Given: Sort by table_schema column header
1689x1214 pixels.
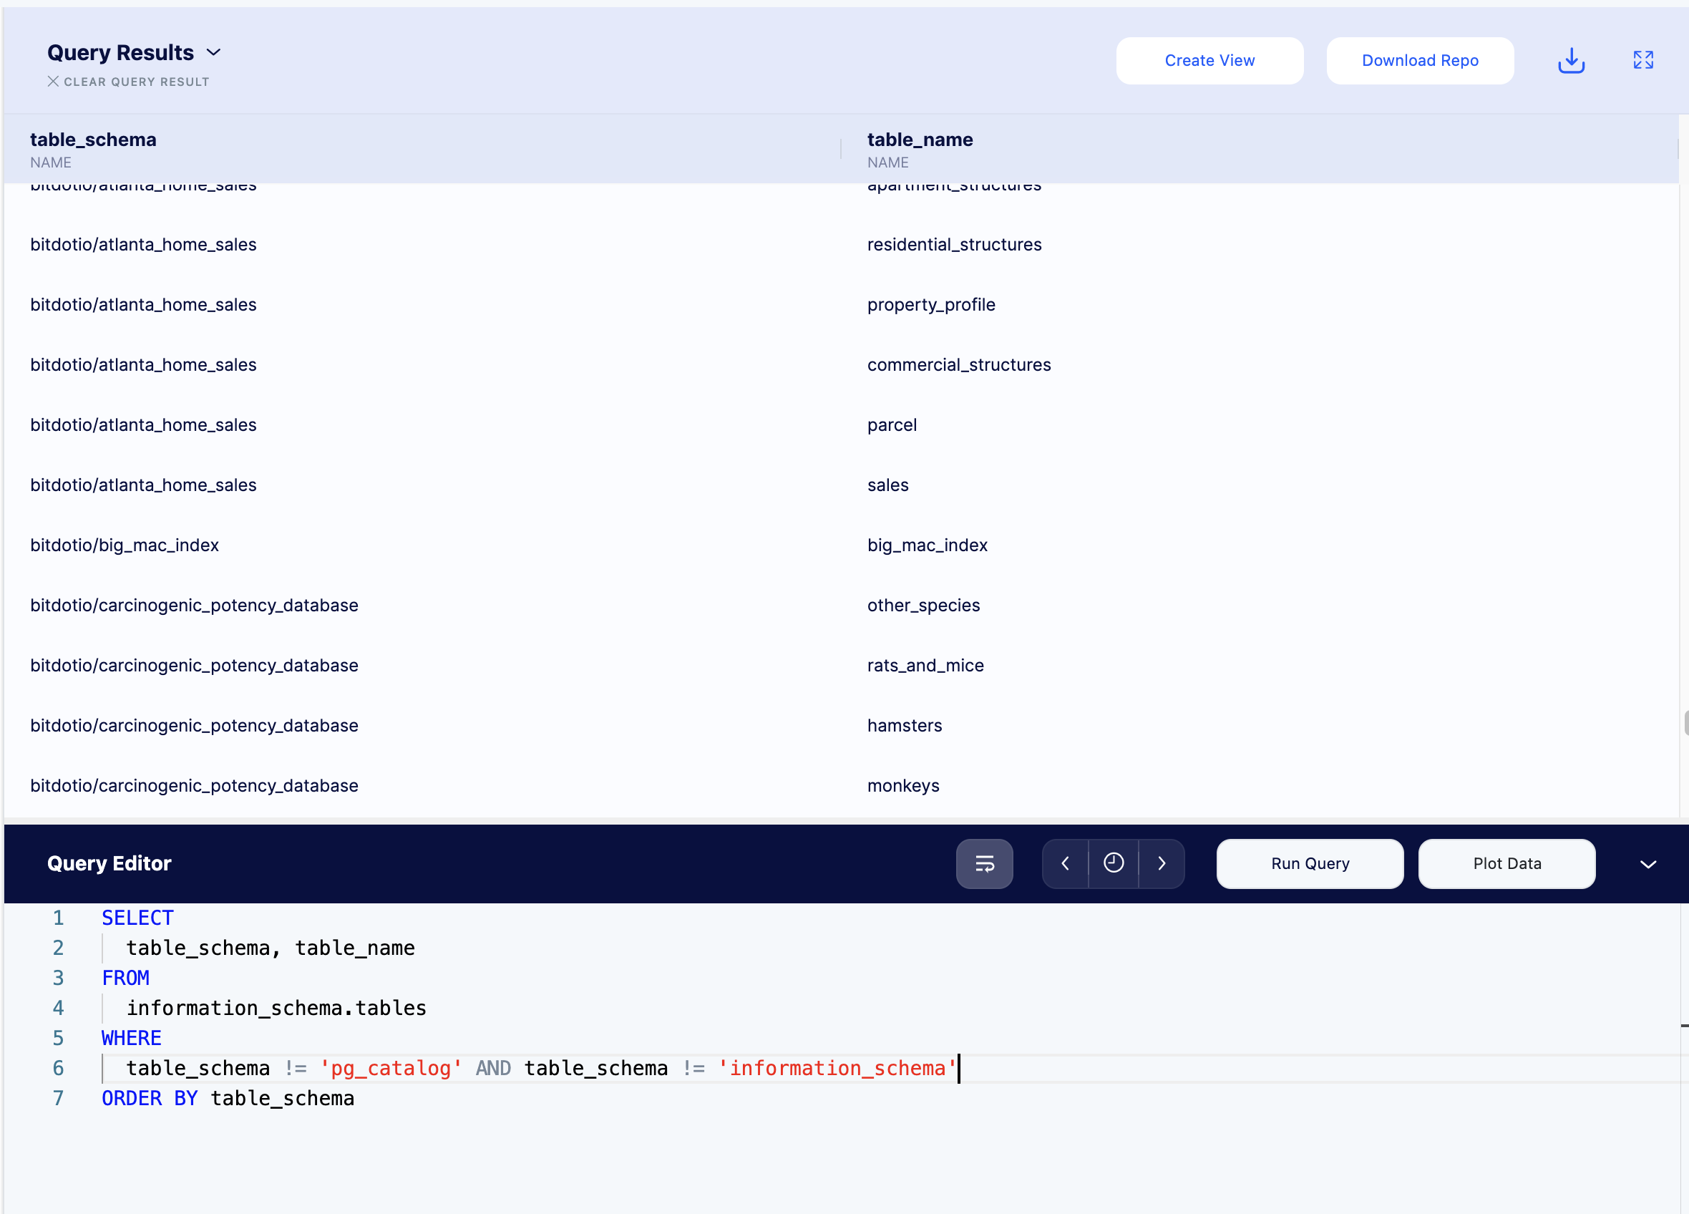Looking at the screenshot, I should (93, 140).
